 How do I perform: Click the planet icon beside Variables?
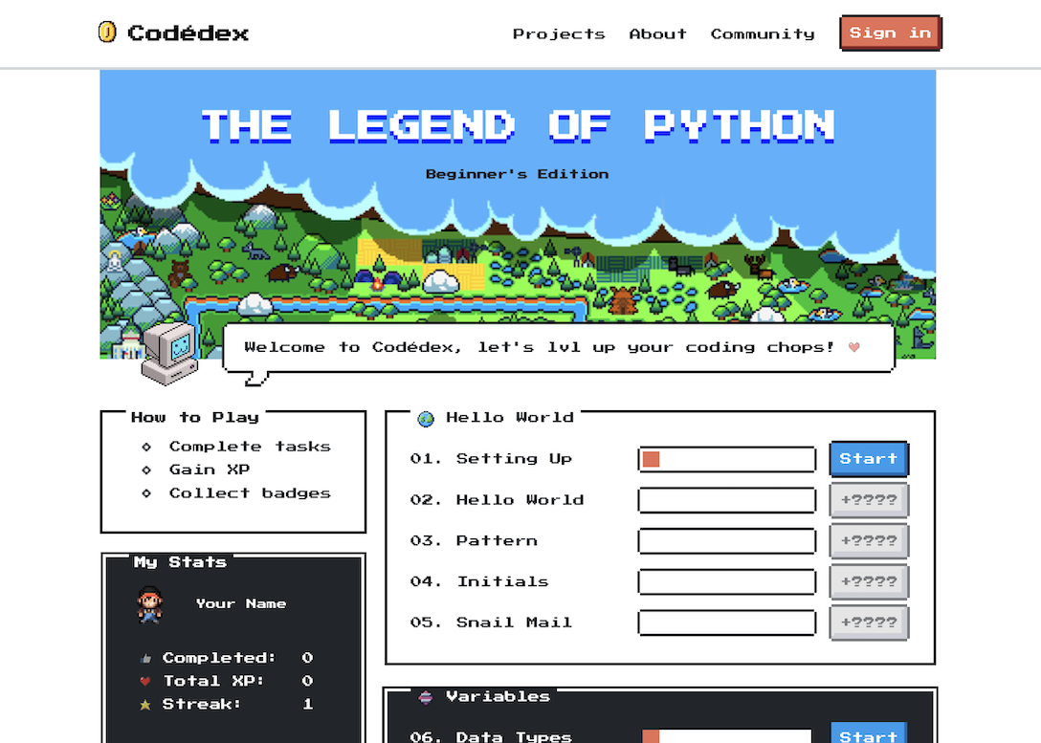click(425, 697)
